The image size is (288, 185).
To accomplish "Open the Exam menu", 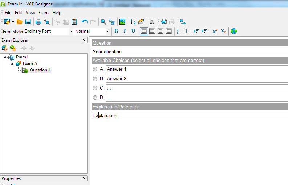I will click(44, 13).
